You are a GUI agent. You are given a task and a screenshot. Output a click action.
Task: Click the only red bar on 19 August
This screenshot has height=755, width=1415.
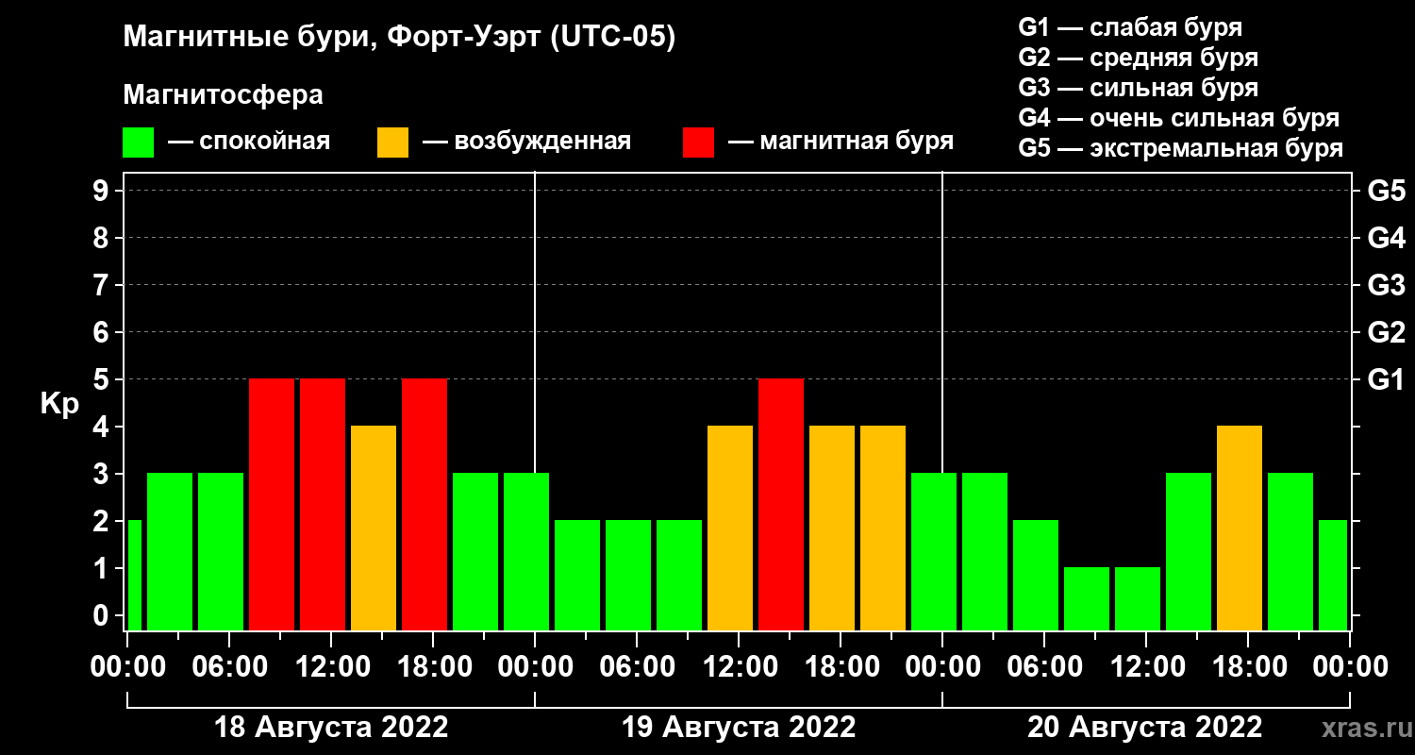(x=781, y=504)
